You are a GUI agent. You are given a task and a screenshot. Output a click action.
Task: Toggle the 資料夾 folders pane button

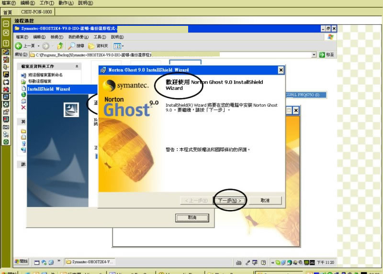(98, 45)
